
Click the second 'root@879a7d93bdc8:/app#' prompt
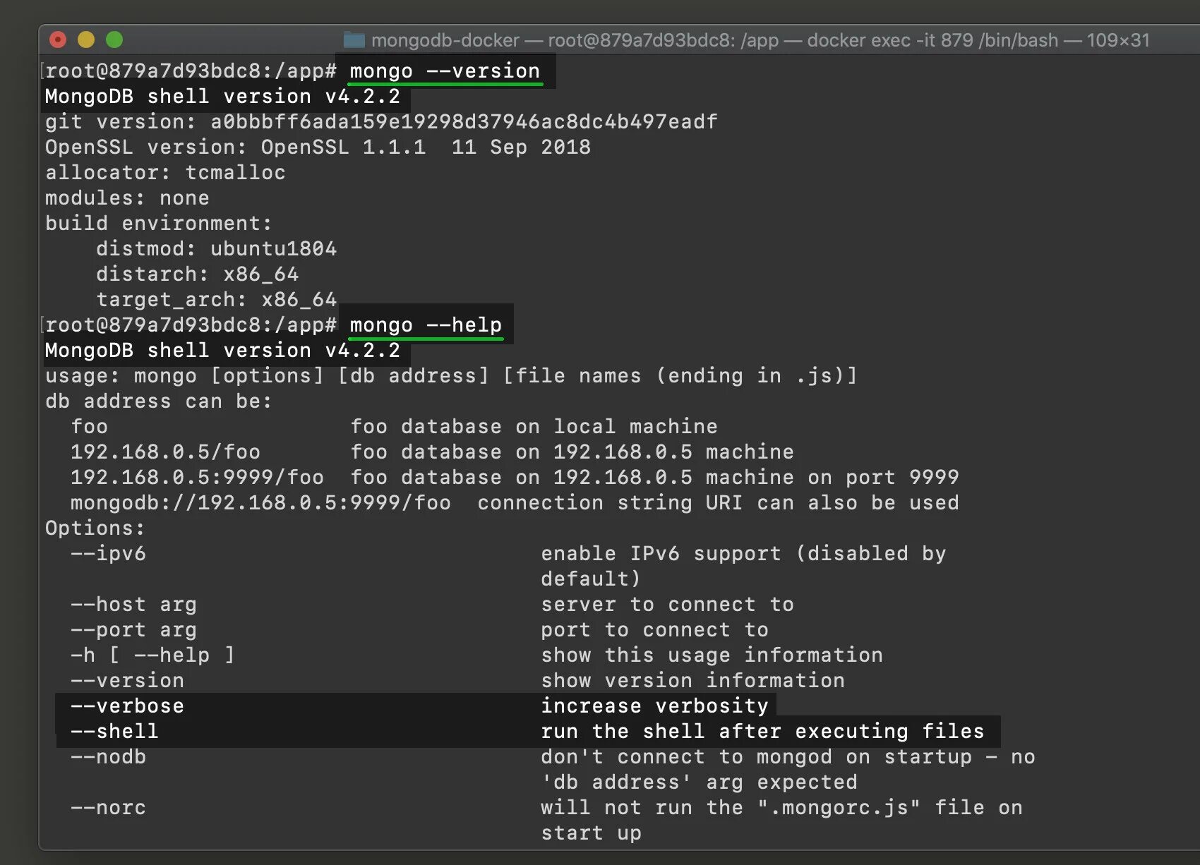pos(191,325)
